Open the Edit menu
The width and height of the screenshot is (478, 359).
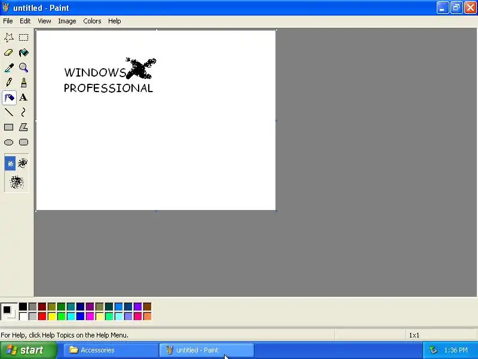[25, 21]
